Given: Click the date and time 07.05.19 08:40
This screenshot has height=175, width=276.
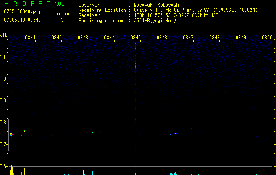Looking at the screenshot, I should pos(22,20).
